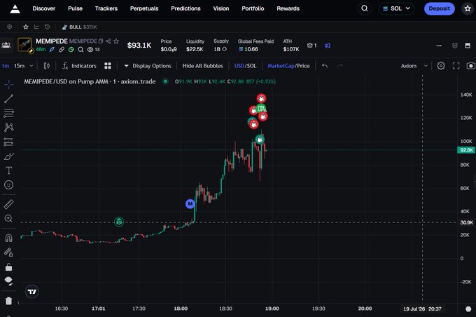Open the Indicators menu
This screenshot has height=317, width=476.
(x=79, y=66)
